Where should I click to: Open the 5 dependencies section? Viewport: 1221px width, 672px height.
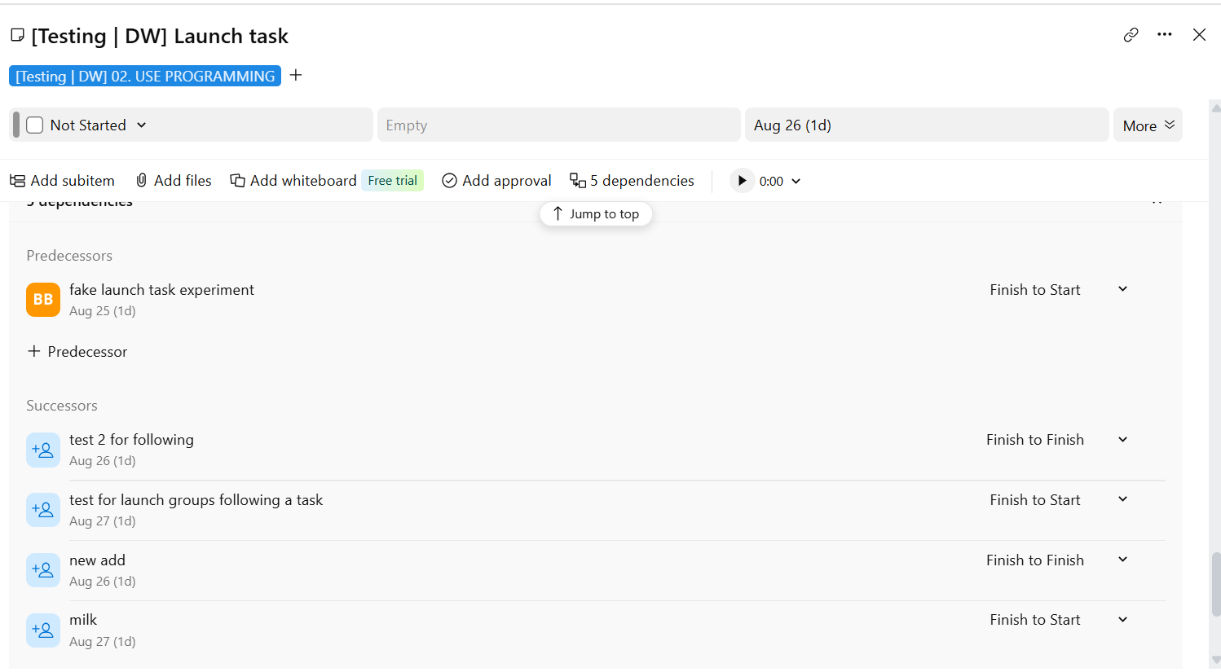(x=632, y=181)
